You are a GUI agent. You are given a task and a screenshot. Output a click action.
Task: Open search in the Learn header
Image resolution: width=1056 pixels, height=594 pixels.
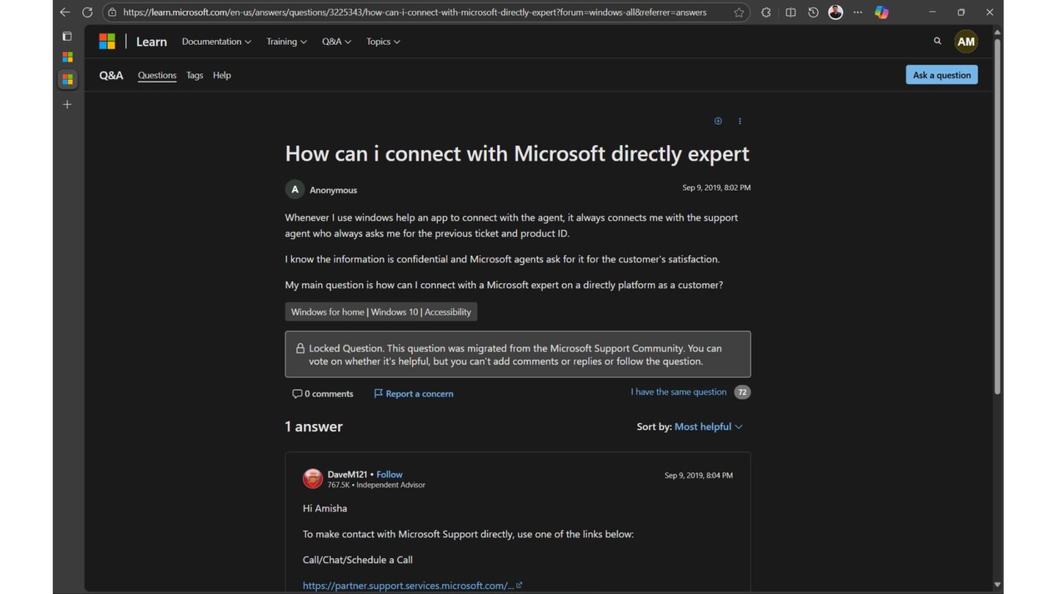pyautogui.click(x=937, y=41)
